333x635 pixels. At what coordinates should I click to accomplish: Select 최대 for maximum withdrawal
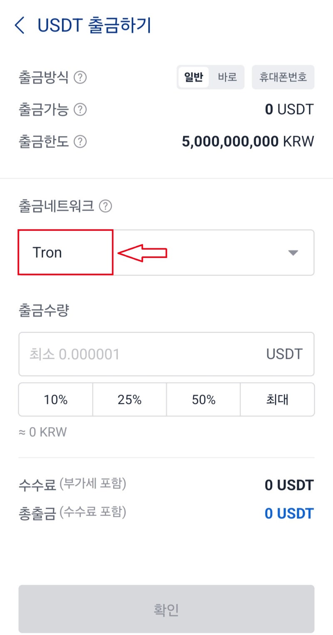[x=277, y=399]
